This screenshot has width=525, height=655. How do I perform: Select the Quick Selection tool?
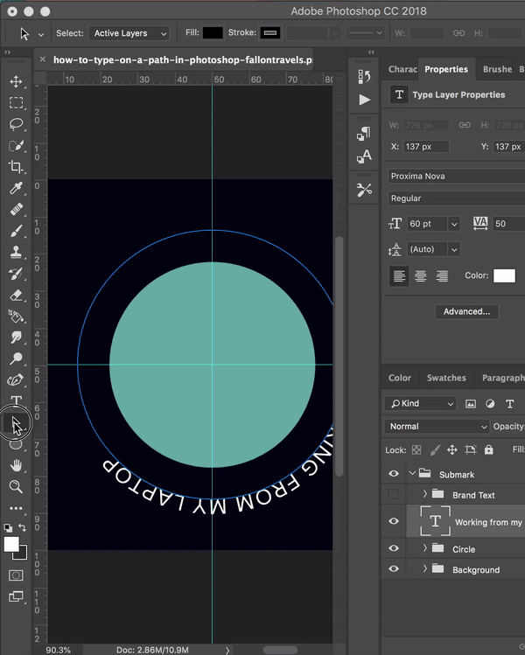[16, 145]
